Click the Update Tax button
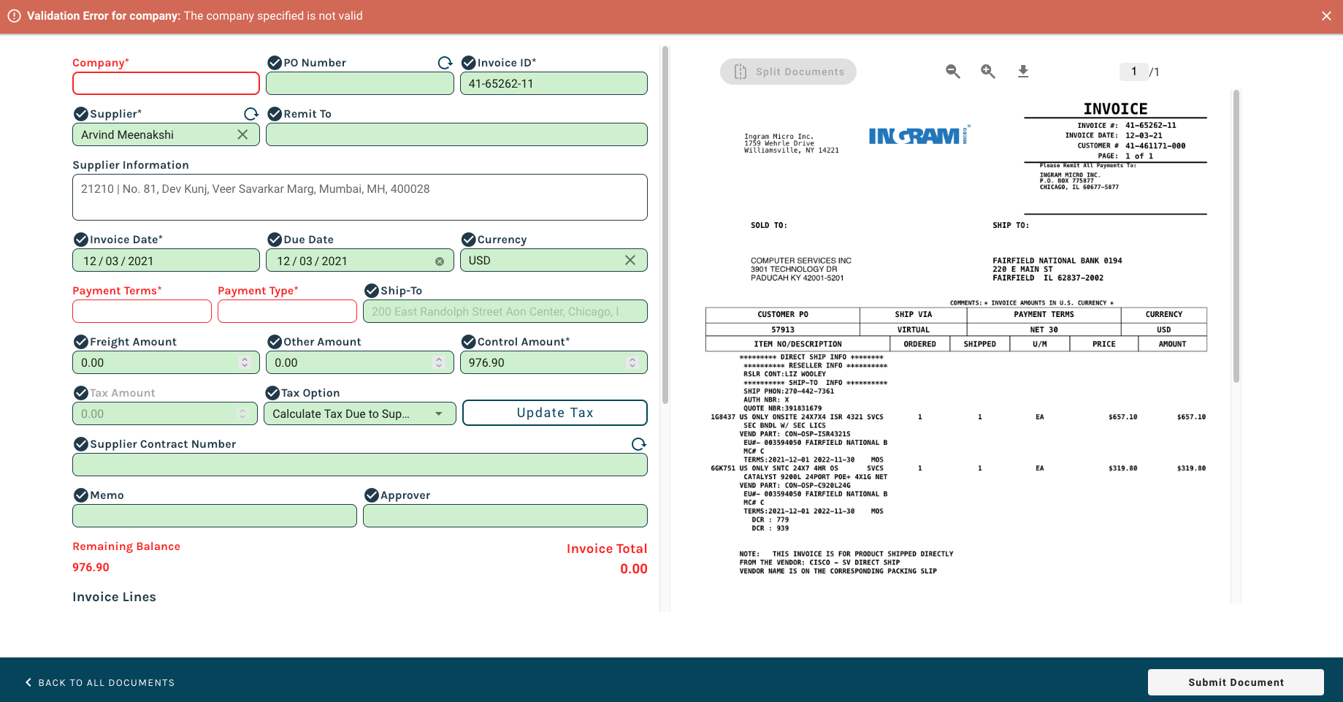Screen dimensions: 1343x702 click(x=554, y=413)
